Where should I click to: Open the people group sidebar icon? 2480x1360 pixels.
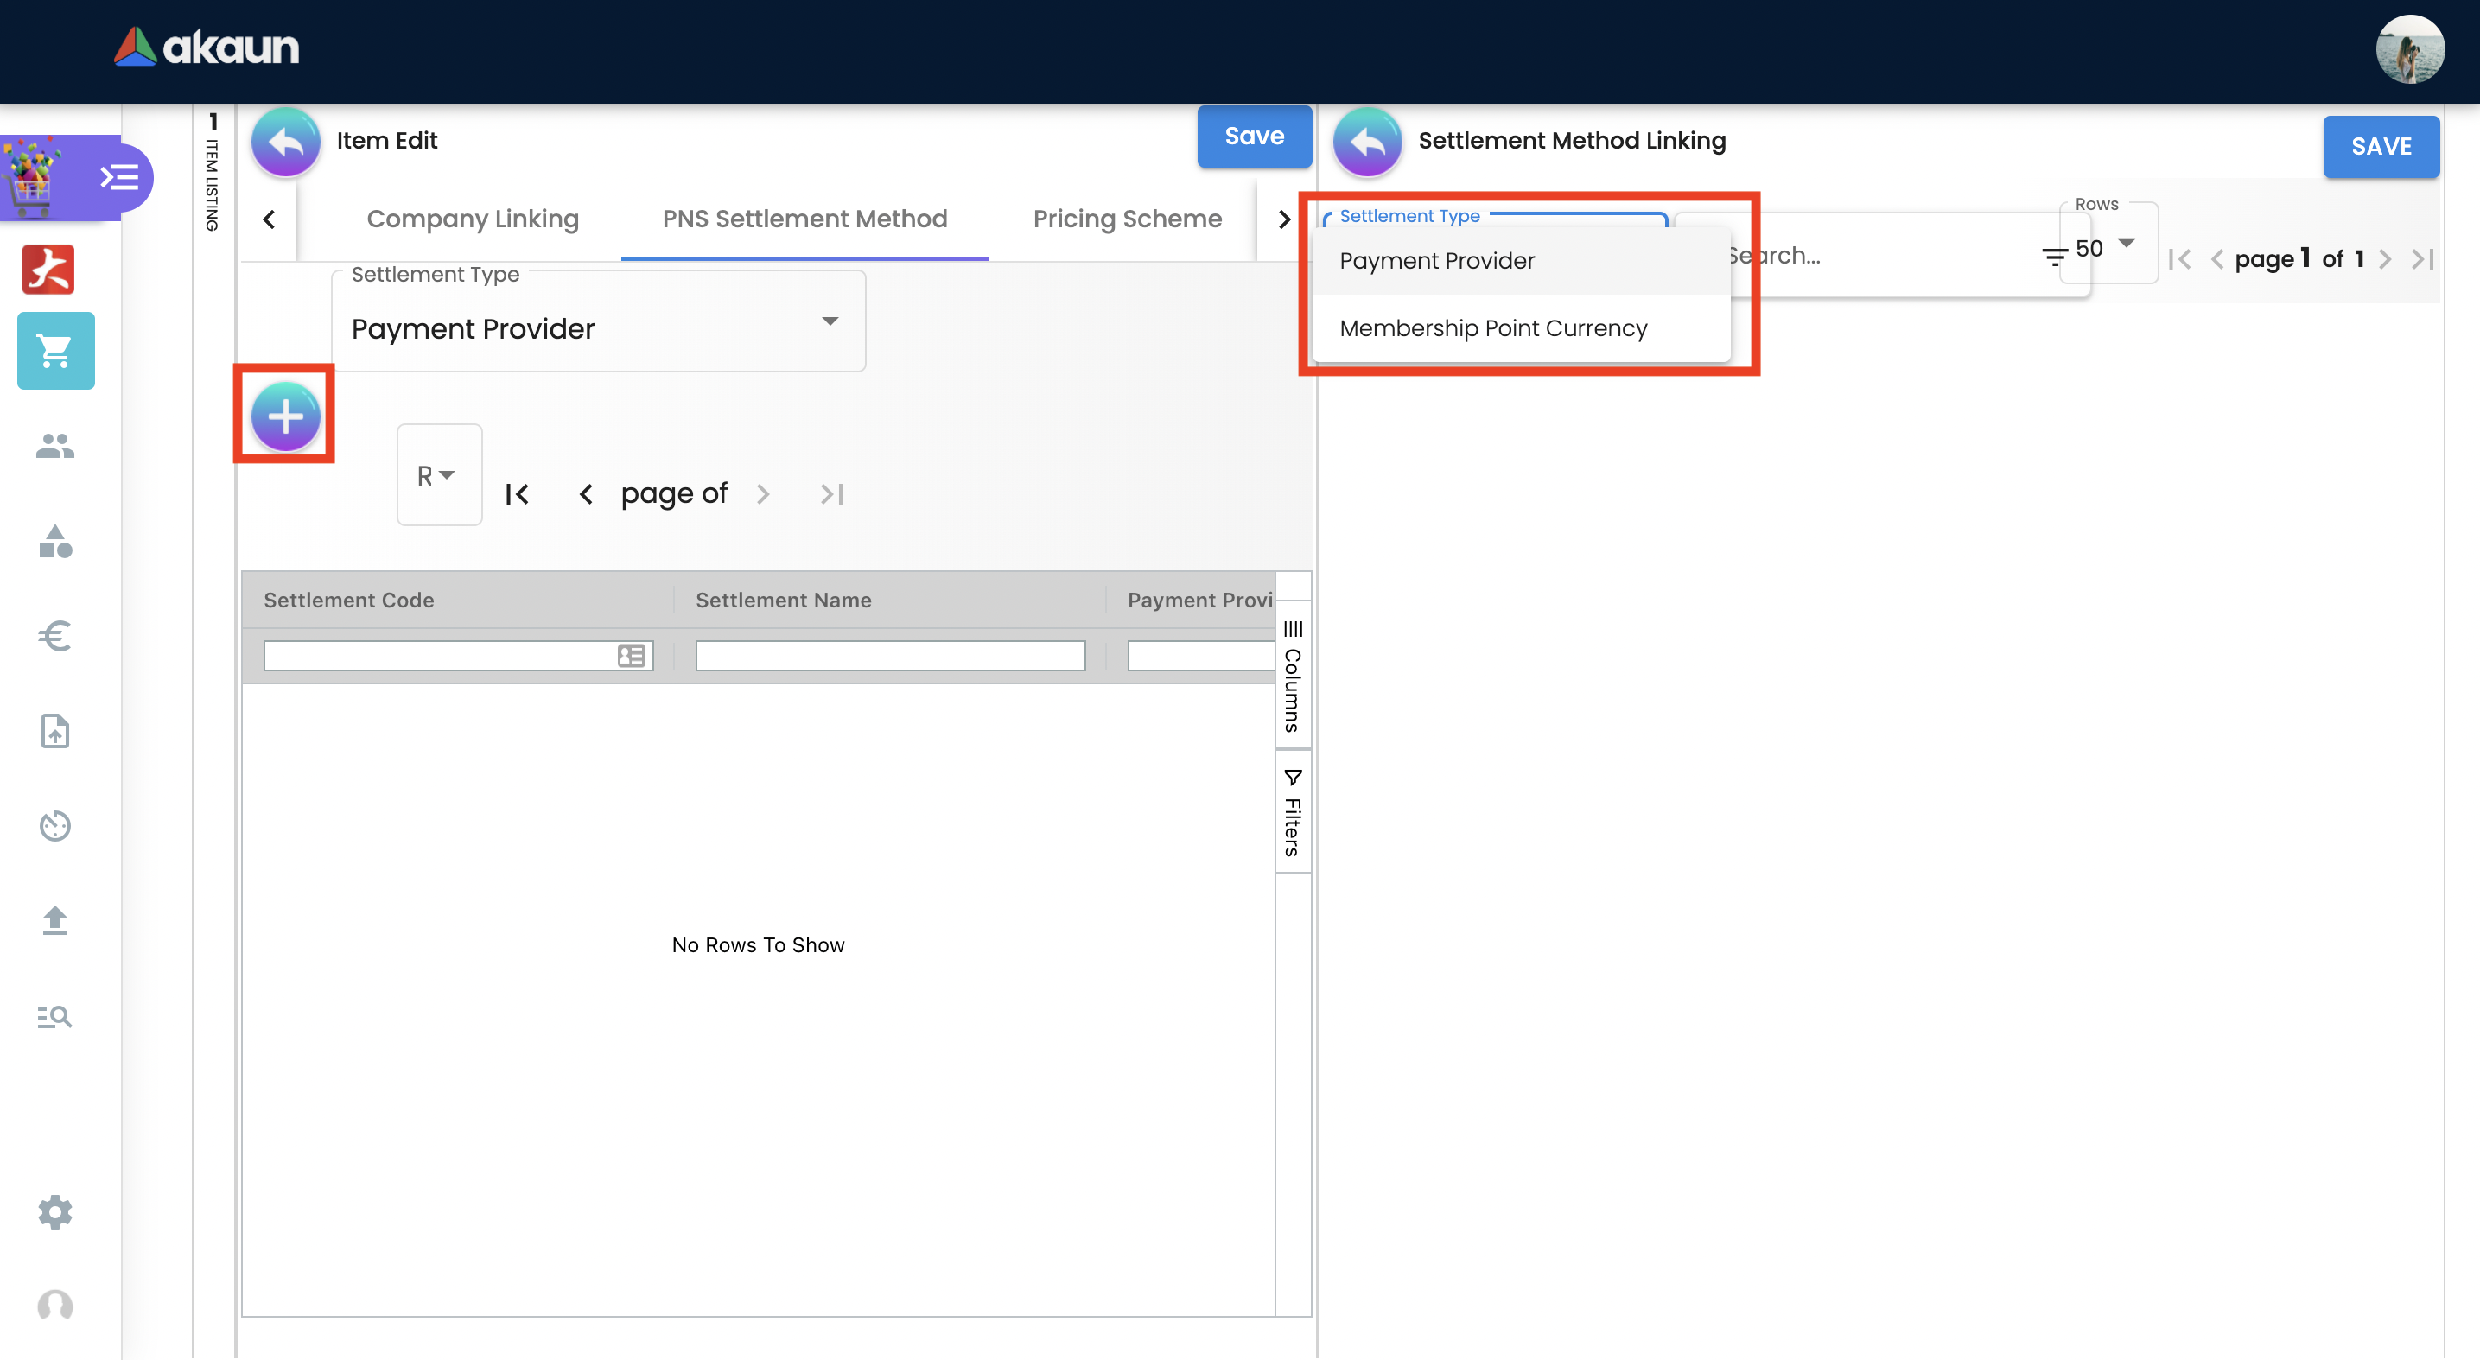point(55,446)
